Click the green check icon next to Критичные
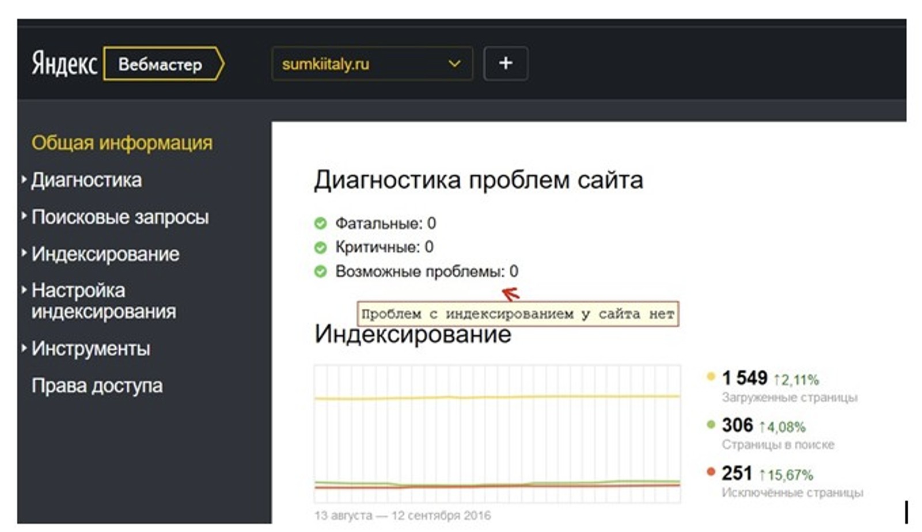922x532 pixels. coord(320,245)
